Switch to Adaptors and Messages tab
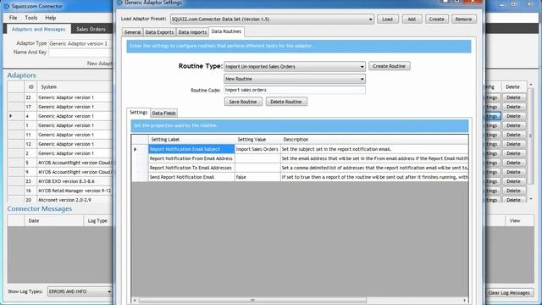Image resolution: width=542 pixels, height=305 pixels. [x=38, y=29]
